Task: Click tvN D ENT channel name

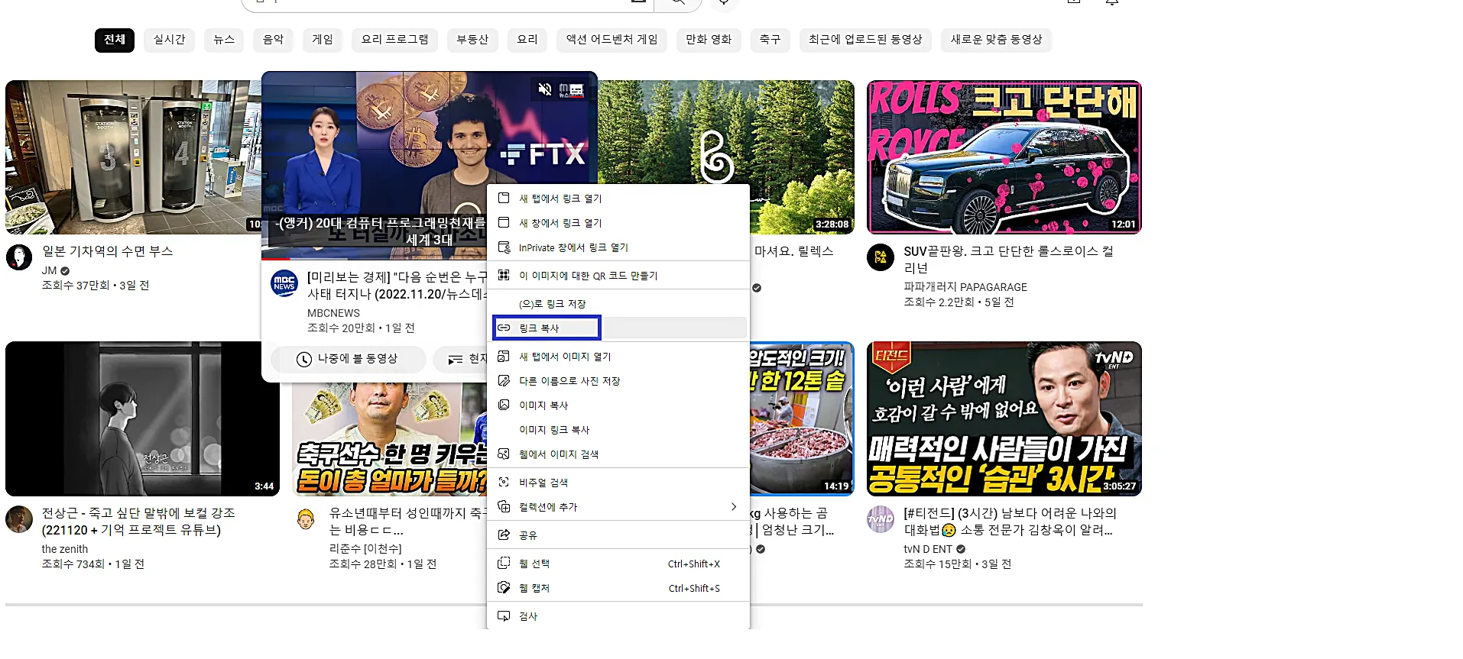Action: pos(928,549)
